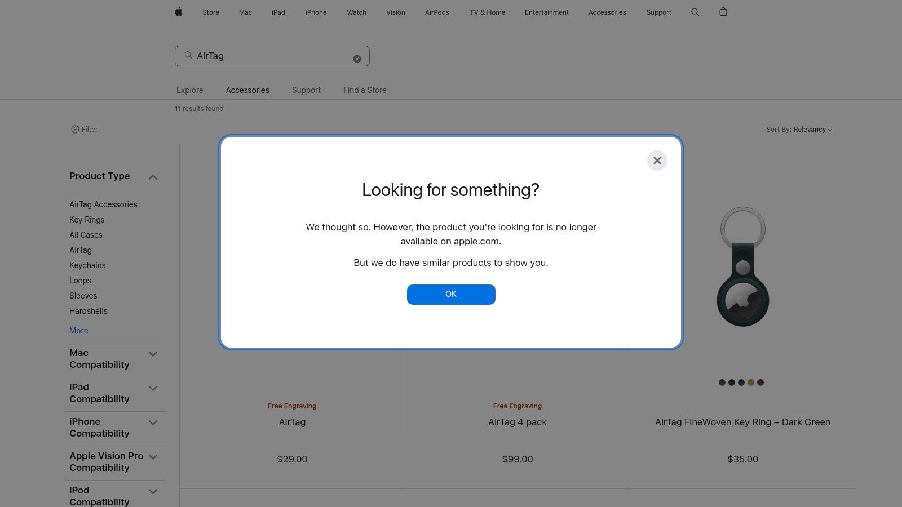Filter by AirTag Accessories product type
Viewport: 902px width, 507px height.
103,204
